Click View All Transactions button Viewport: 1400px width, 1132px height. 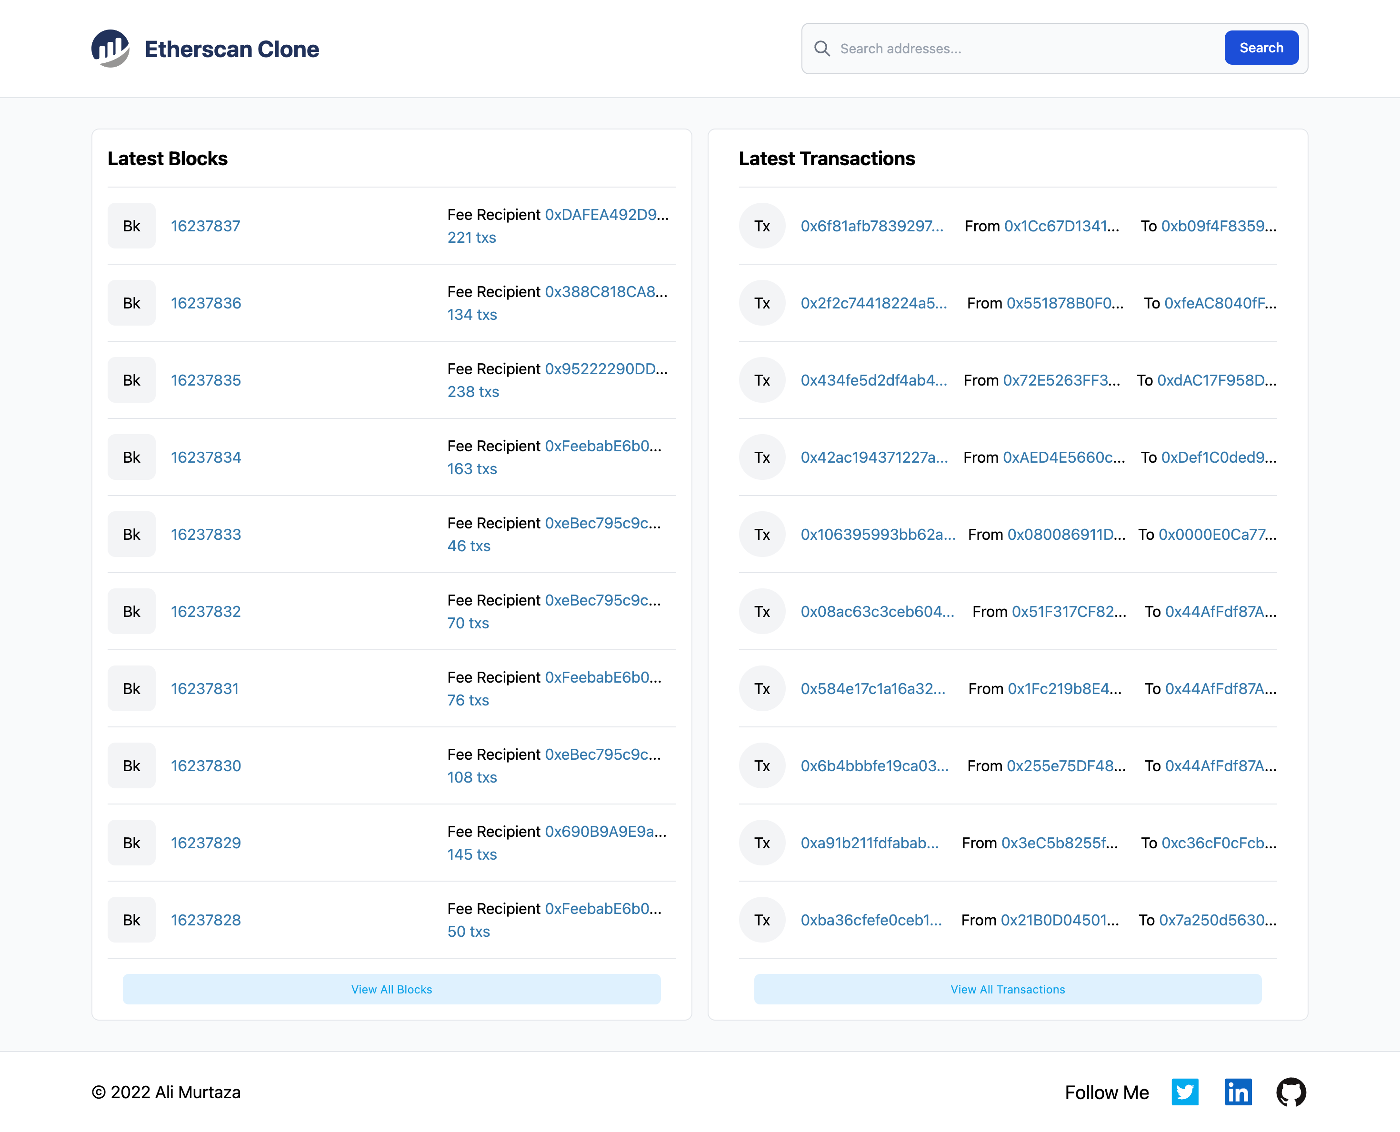tap(1007, 989)
